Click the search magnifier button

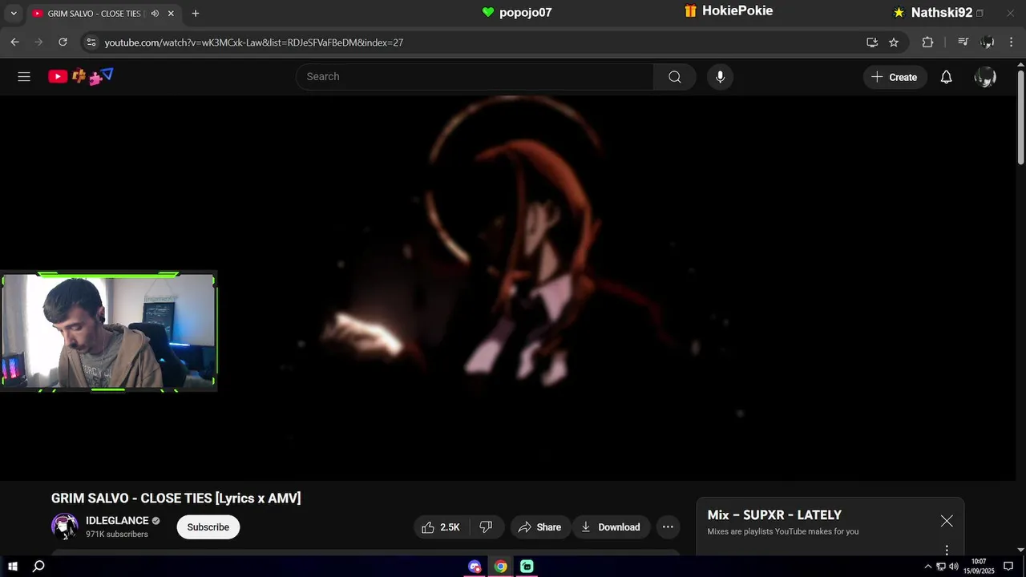pyautogui.click(x=674, y=77)
